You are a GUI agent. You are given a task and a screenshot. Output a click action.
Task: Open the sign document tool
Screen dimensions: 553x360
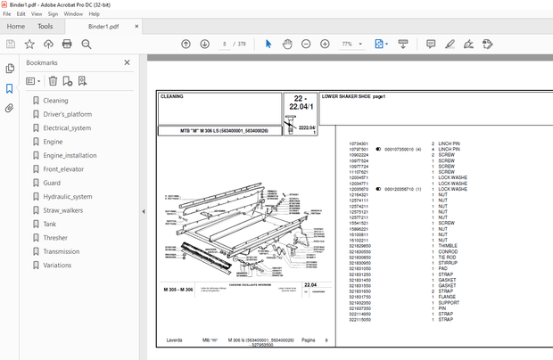[468, 44]
